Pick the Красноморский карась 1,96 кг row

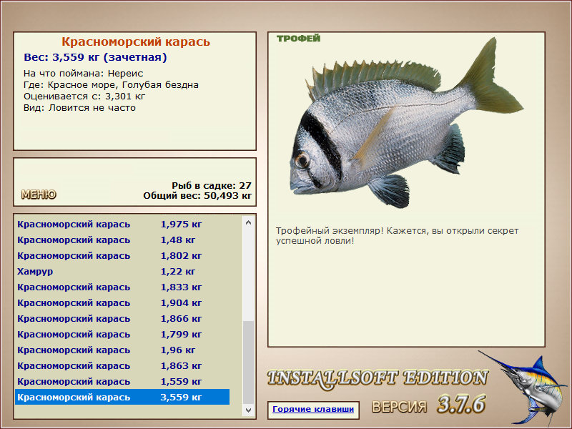click(x=122, y=350)
